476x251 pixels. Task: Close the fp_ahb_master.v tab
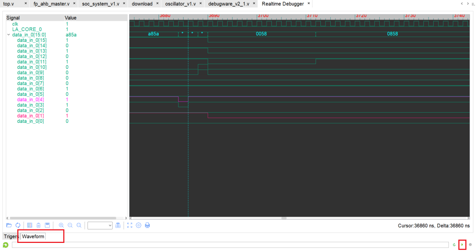pos(74,3)
